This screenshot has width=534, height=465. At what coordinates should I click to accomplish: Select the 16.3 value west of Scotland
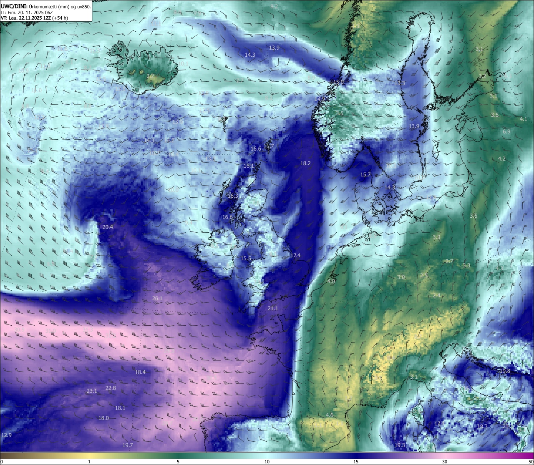point(233,196)
